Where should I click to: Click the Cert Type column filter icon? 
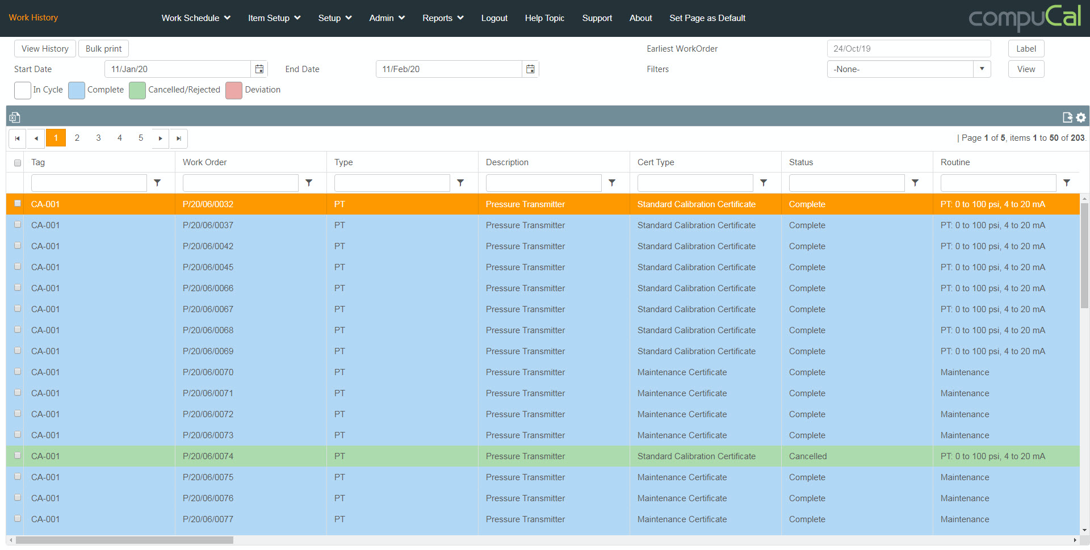(764, 183)
